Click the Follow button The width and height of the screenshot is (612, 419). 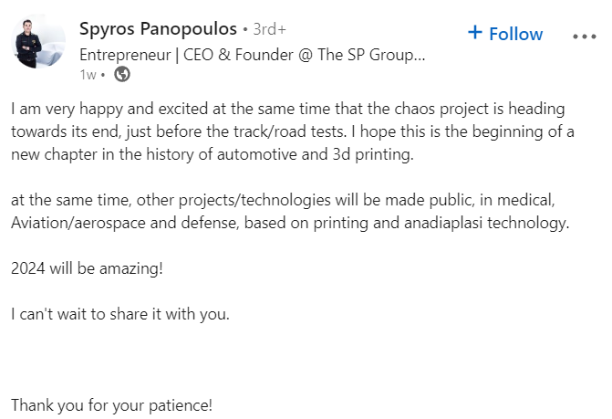point(505,34)
